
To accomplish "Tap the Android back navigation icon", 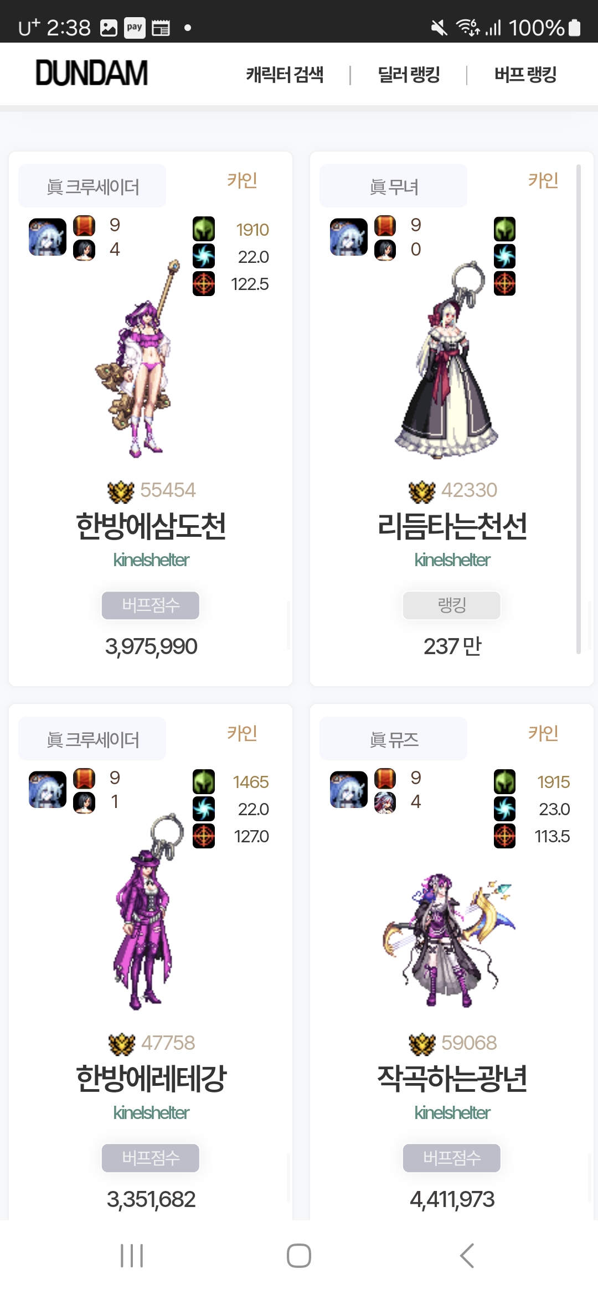I will click(x=467, y=1256).
